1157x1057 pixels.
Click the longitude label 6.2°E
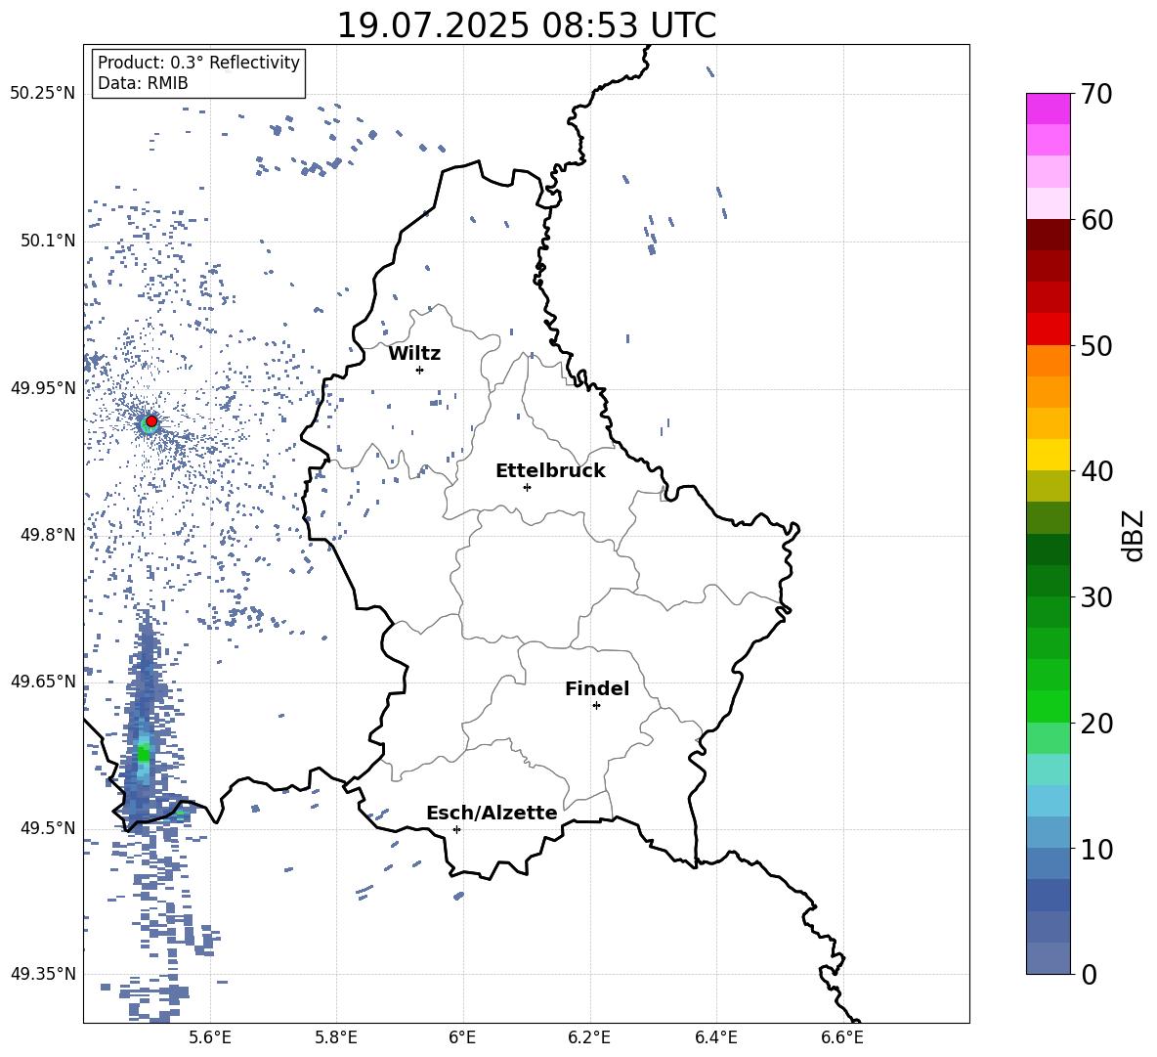point(589,1037)
